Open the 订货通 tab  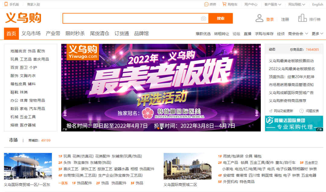click(x=122, y=33)
